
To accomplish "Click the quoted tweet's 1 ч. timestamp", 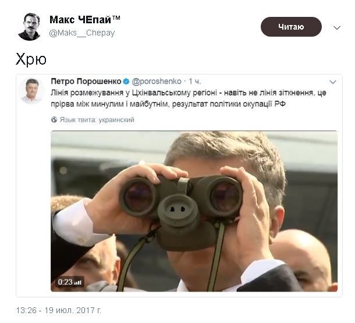I will click(195, 81).
